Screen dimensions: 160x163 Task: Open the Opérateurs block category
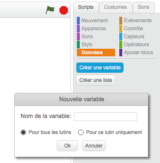(134, 45)
